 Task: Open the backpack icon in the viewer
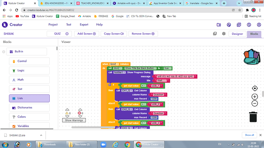click(252, 57)
